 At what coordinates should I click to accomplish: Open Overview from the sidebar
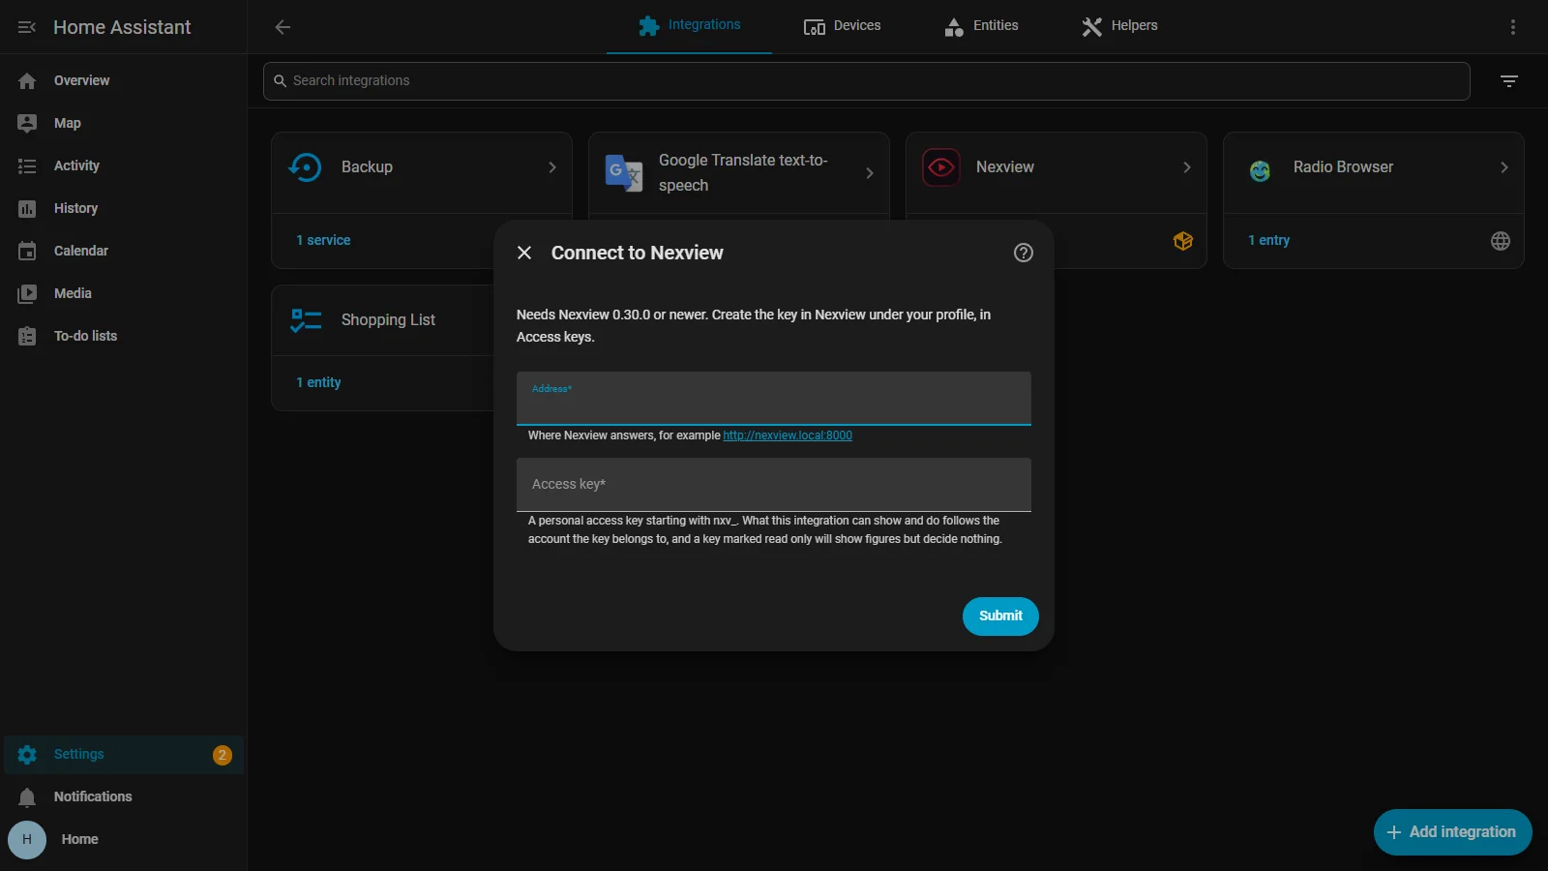click(x=124, y=80)
